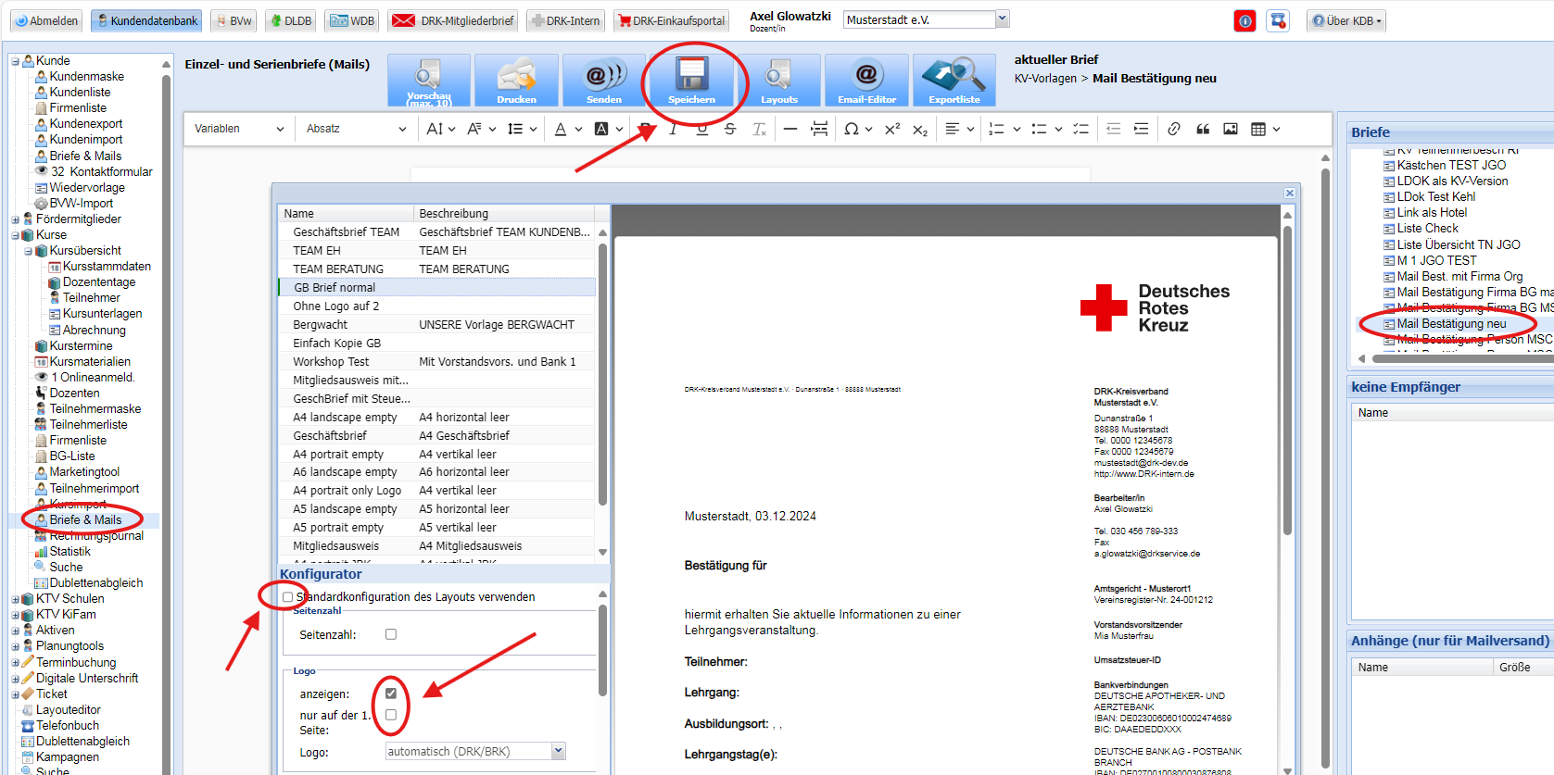Open the Über KDB menu button
This screenshot has height=775, width=1554.
(1346, 20)
